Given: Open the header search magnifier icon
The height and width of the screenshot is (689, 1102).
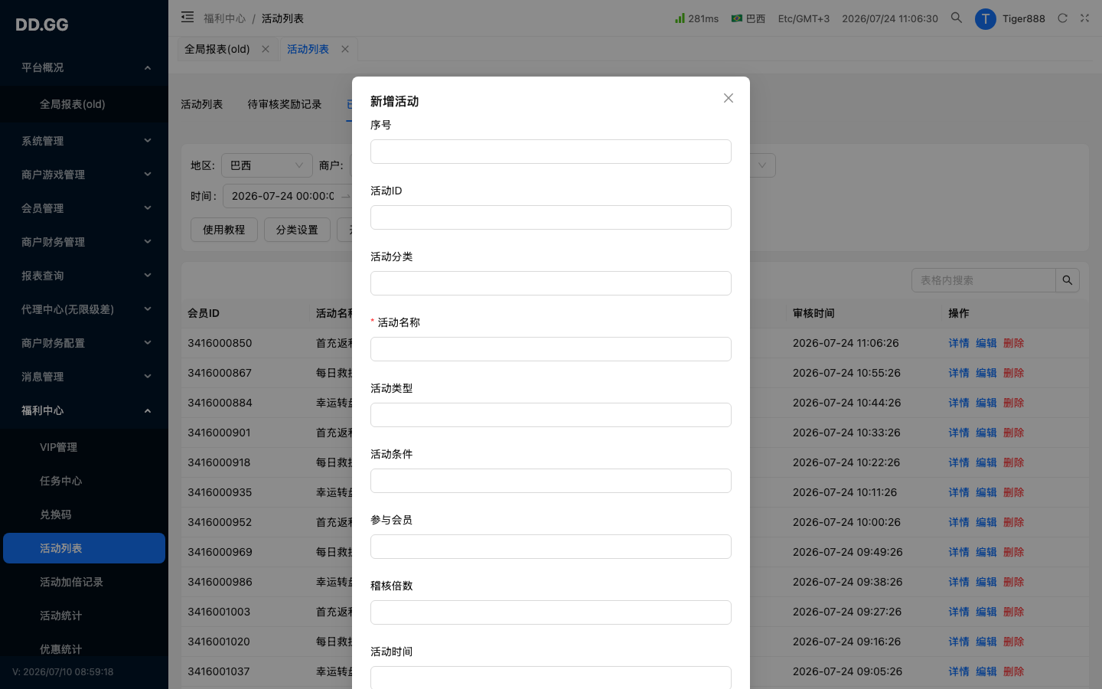Looking at the screenshot, I should pos(957,18).
